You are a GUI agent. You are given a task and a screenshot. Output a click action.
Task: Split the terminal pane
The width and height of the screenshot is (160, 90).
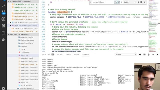(x=144, y=54)
